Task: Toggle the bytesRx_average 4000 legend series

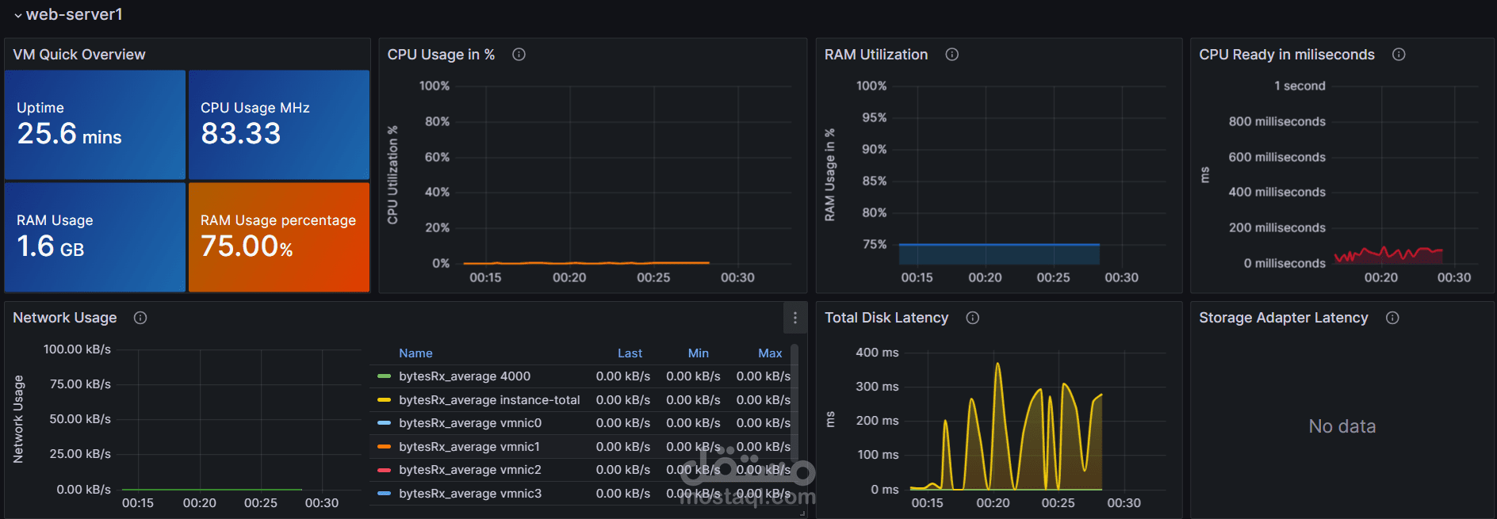Action: click(x=465, y=376)
